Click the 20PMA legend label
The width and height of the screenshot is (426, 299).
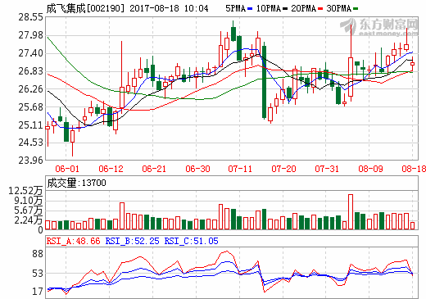(x=303, y=8)
